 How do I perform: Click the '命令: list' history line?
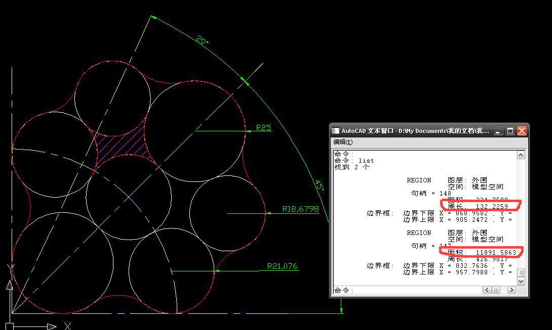(x=354, y=161)
